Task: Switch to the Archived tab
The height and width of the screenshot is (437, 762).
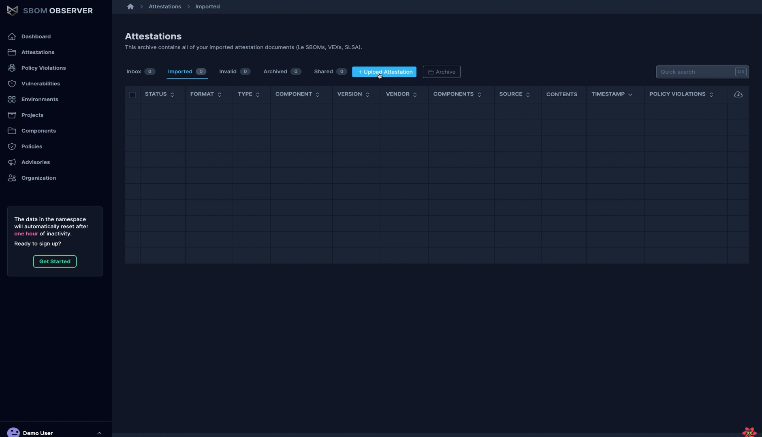Action: 282,72
